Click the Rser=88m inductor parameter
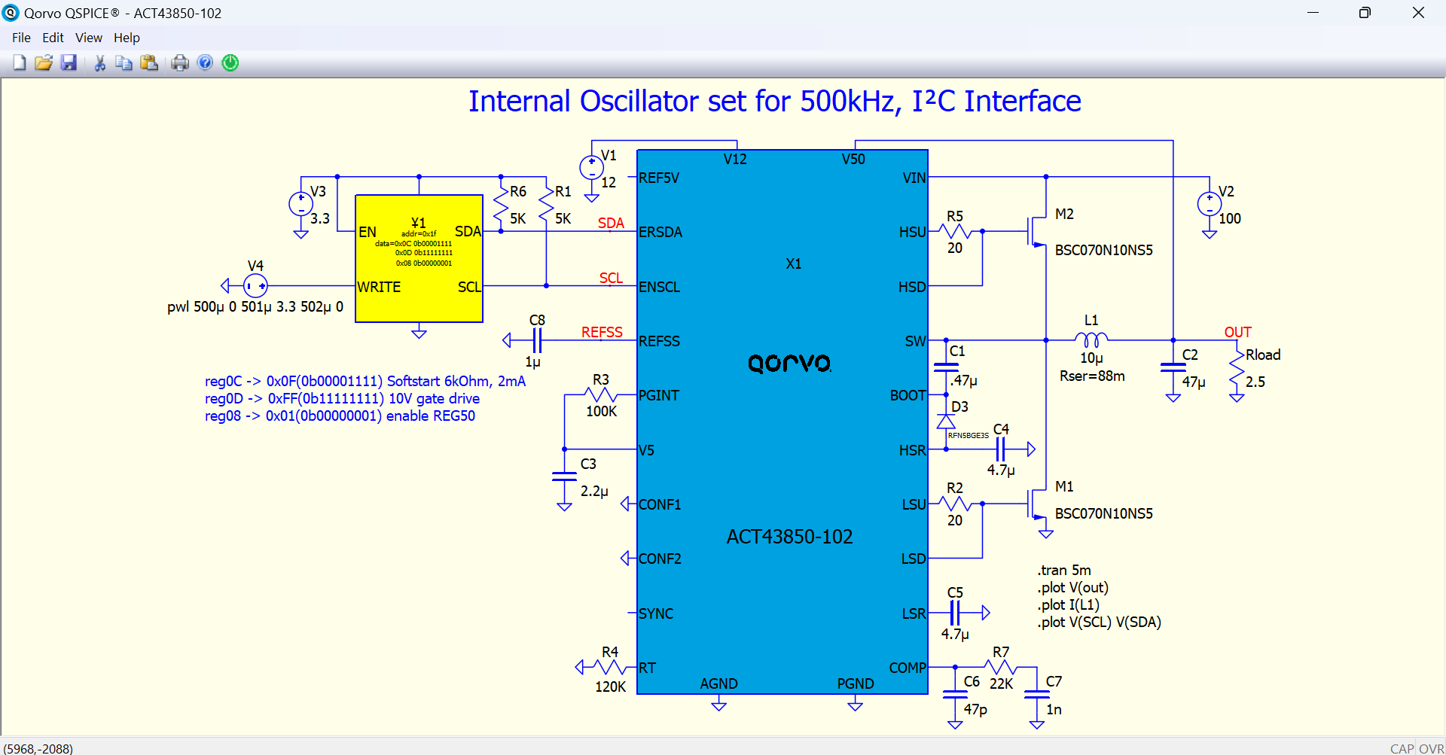Screen dimensions: 1446x755 1092,376
